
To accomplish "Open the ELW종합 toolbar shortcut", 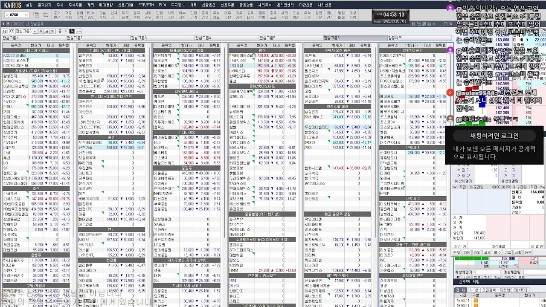I will click(x=91, y=15).
